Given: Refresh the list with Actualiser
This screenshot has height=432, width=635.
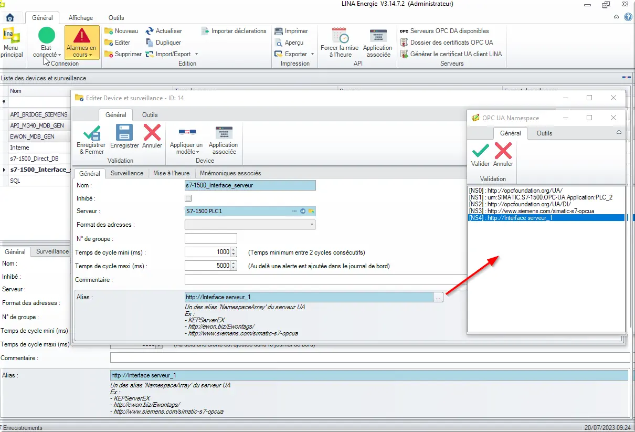Looking at the screenshot, I should tap(164, 31).
